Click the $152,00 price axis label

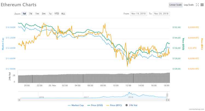[177, 27]
